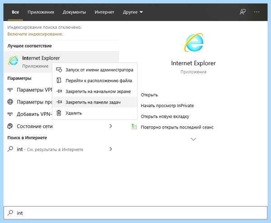Viewport: 271px width, 223px height.
Task: Expand the int web results arrow
Action: pyautogui.click(x=111, y=149)
